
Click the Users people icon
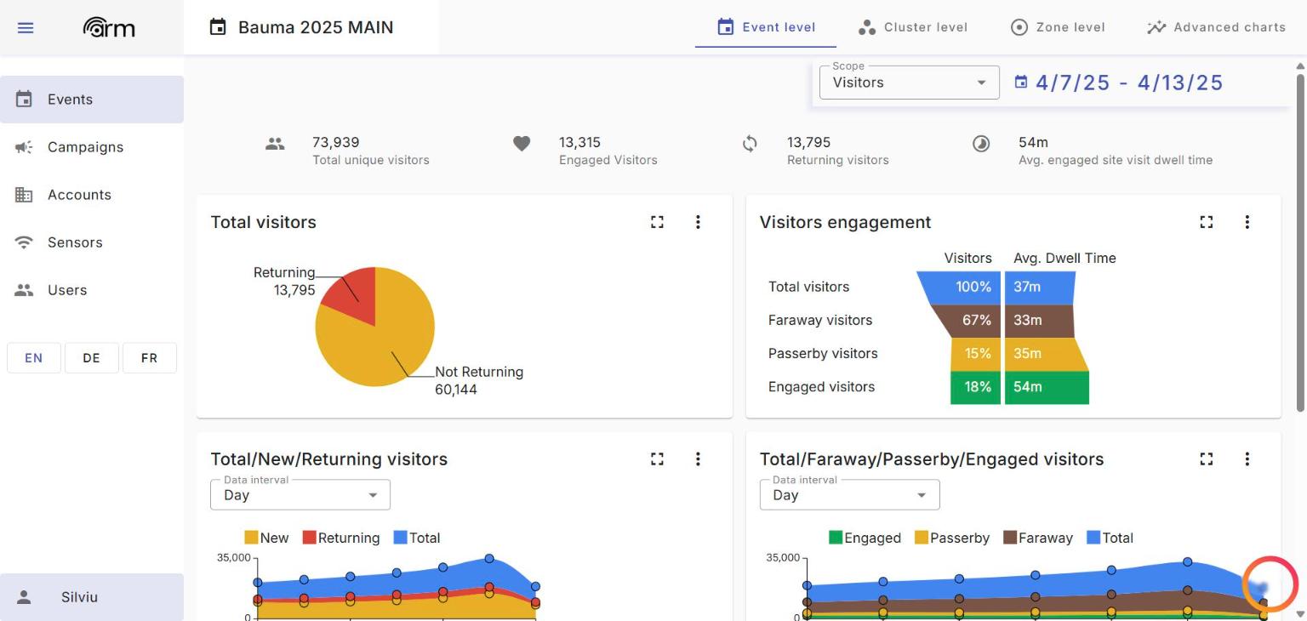[x=25, y=290]
